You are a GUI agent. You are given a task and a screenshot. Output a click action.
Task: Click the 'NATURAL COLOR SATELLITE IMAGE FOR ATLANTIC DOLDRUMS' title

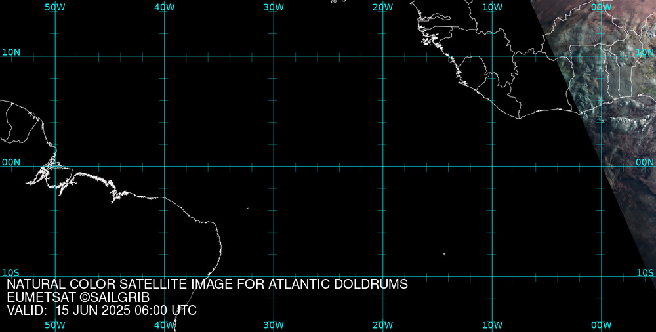(207, 284)
